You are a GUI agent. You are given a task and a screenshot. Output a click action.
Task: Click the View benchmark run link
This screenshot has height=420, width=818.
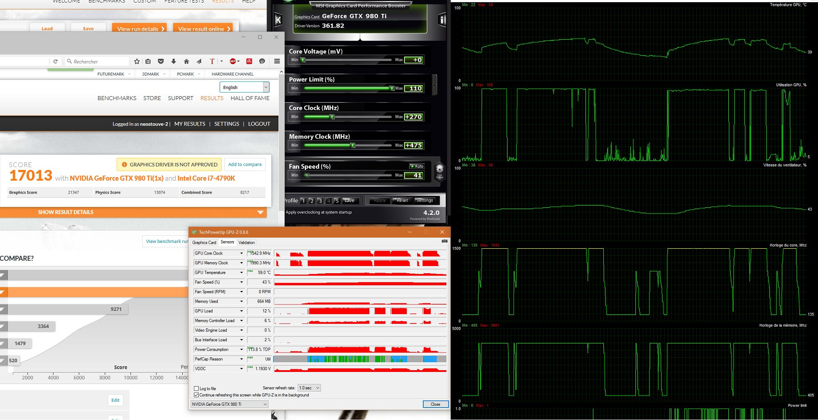[x=167, y=241]
